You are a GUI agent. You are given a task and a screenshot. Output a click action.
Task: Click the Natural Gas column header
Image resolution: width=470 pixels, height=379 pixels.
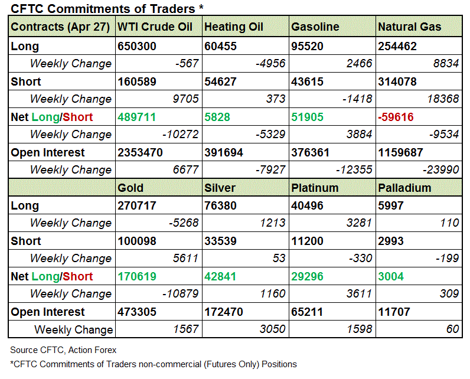click(409, 27)
